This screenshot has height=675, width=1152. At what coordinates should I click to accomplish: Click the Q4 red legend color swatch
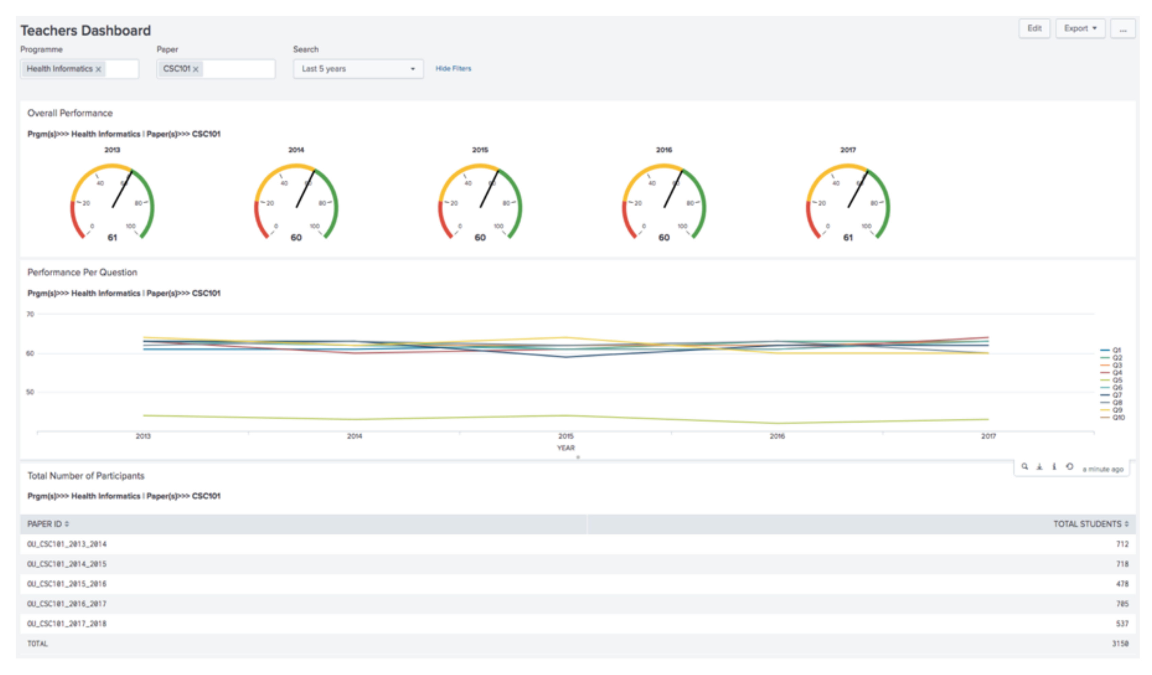(1104, 373)
